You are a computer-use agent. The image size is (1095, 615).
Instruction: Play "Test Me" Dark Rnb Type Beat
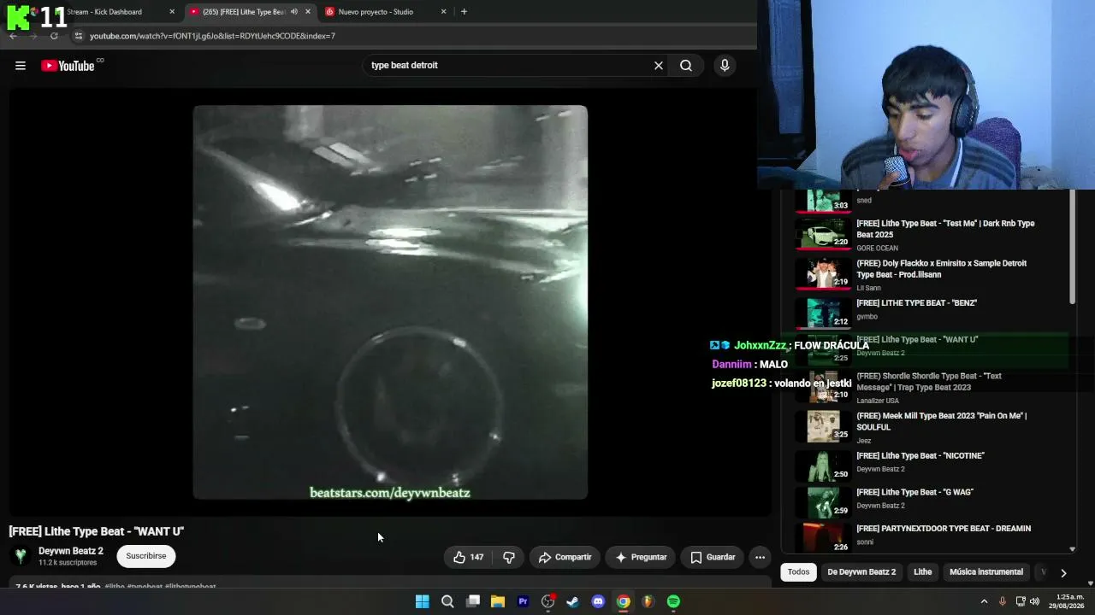coord(932,234)
